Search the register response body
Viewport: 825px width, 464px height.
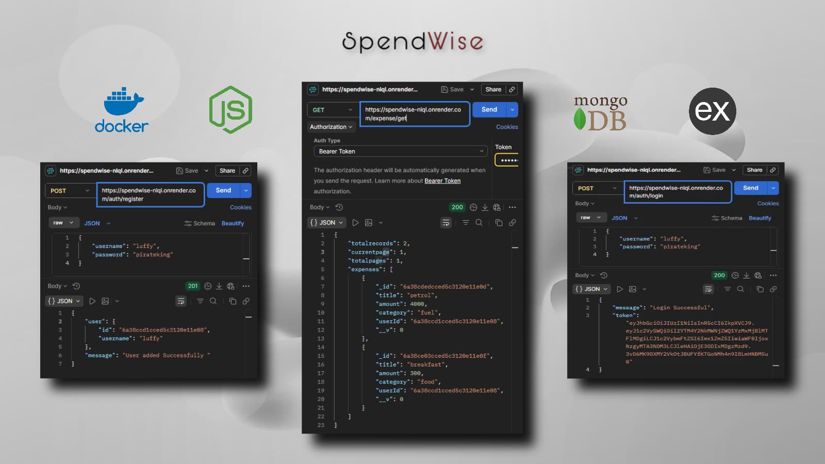(x=213, y=301)
